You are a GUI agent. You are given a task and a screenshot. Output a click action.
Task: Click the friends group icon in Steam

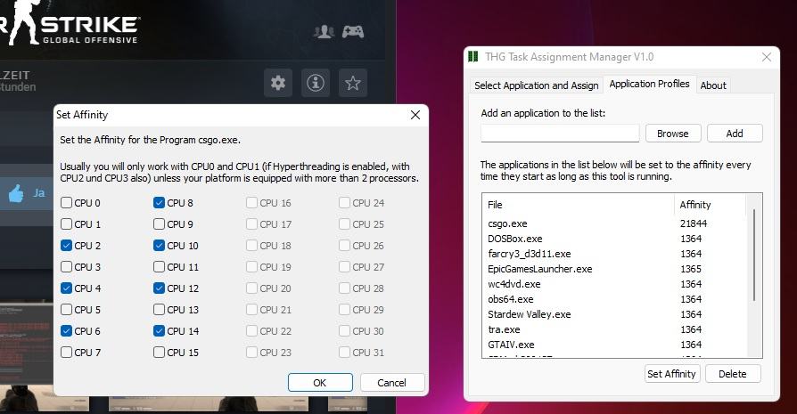point(324,32)
